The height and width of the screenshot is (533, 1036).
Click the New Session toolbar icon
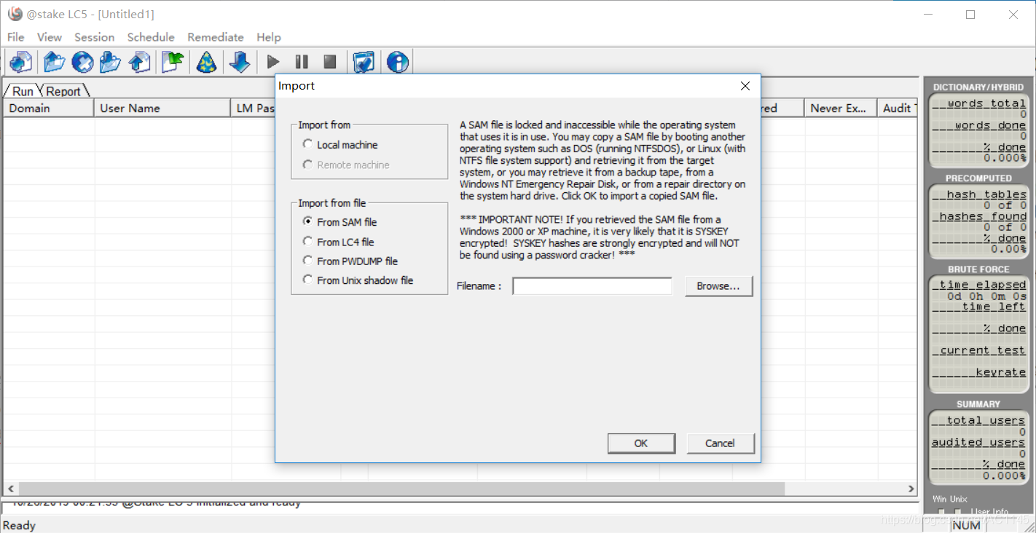tap(21, 62)
